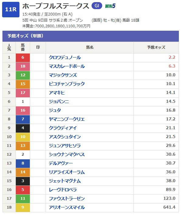Viewport: 181px width, 215px height.
Task: Click black horse number 4 badge
Action: tap(23, 128)
